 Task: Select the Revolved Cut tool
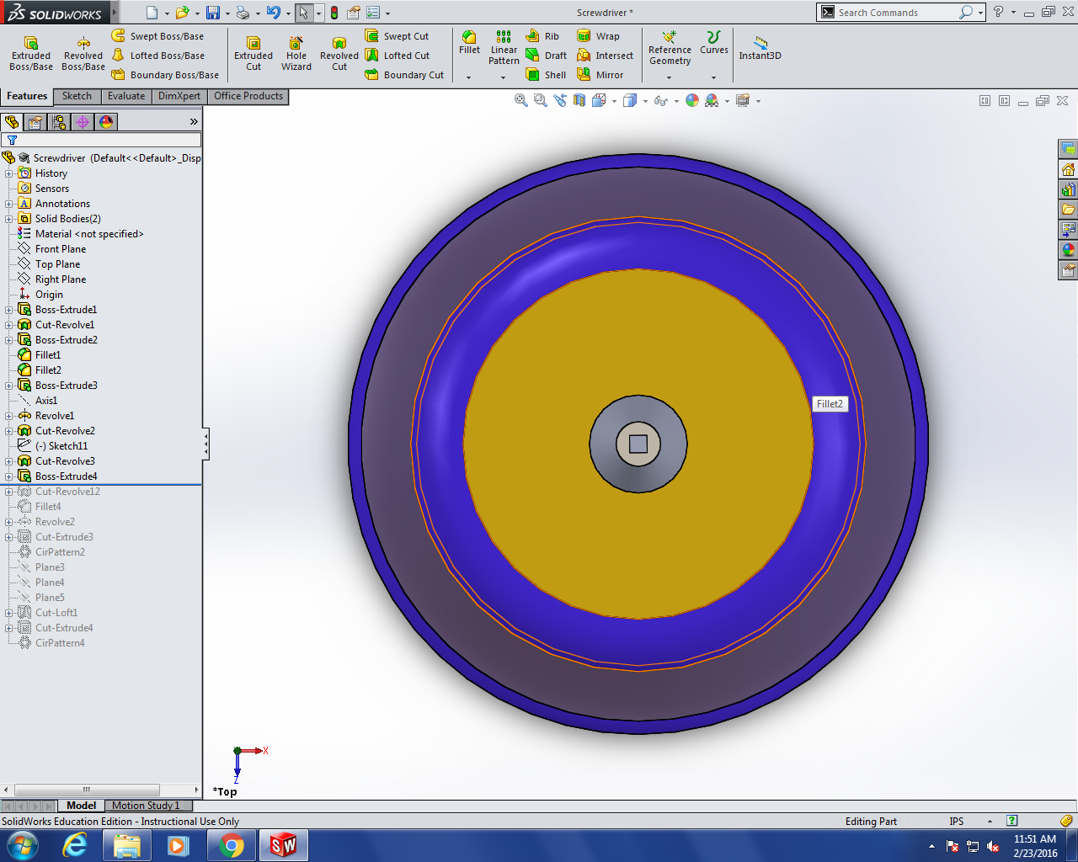click(x=339, y=54)
